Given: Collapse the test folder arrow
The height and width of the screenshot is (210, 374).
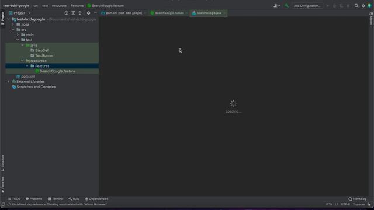Looking at the screenshot, I should pos(18,40).
